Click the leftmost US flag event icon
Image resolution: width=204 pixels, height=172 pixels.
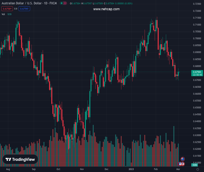pyautogui.click(x=180, y=164)
